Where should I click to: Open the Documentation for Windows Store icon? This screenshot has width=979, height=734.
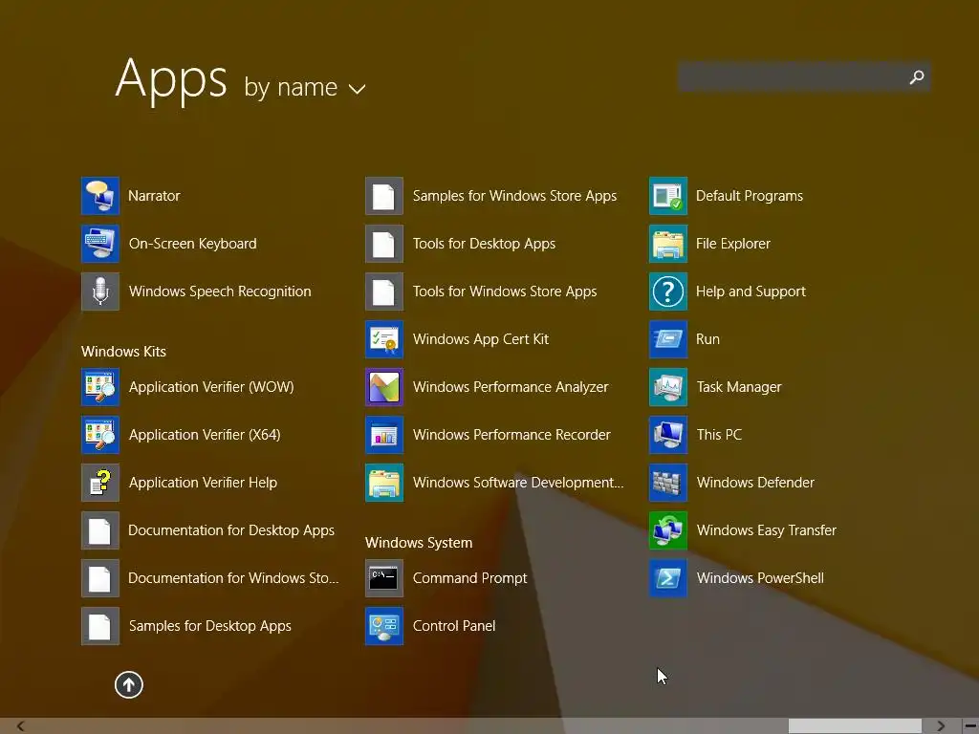pos(99,578)
